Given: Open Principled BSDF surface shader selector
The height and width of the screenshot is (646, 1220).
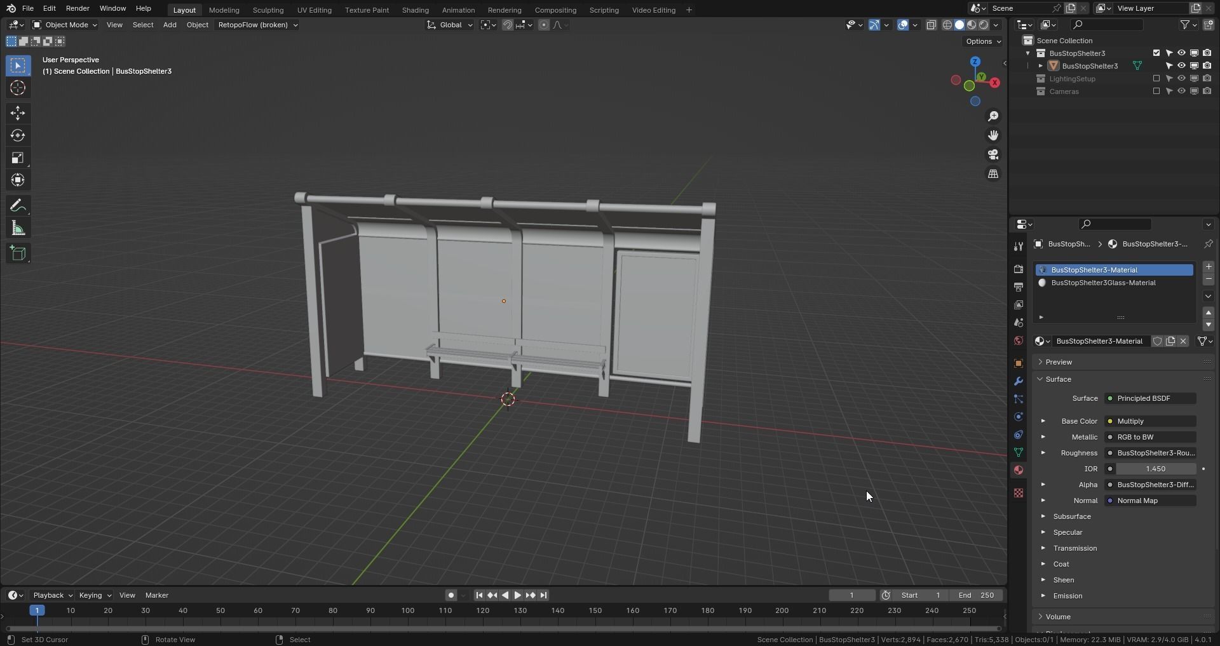Looking at the screenshot, I should click(1150, 398).
